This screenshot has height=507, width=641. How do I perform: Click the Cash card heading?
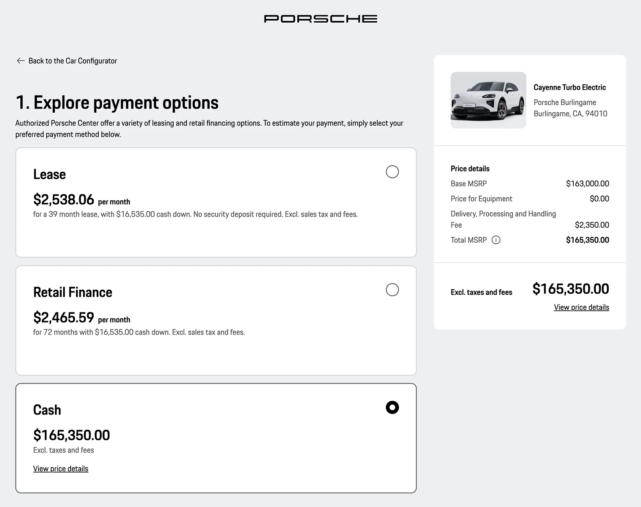pos(47,409)
